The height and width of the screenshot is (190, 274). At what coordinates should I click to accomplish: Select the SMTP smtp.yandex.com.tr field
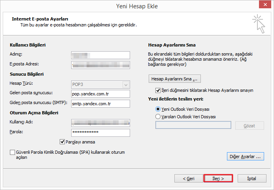click(100, 104)
